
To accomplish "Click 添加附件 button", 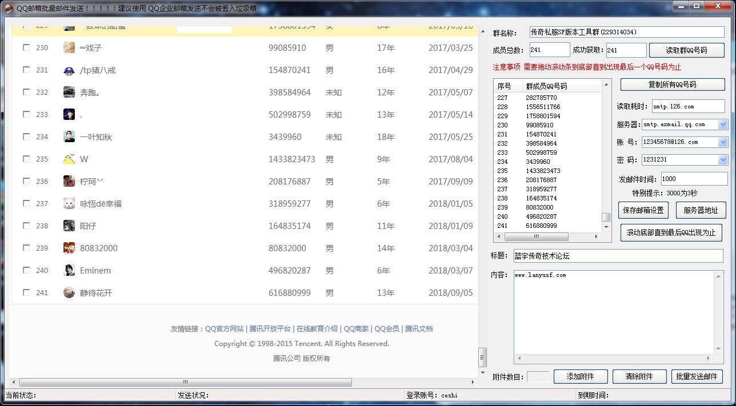I will pyautogui.click(x=581, y=377).
